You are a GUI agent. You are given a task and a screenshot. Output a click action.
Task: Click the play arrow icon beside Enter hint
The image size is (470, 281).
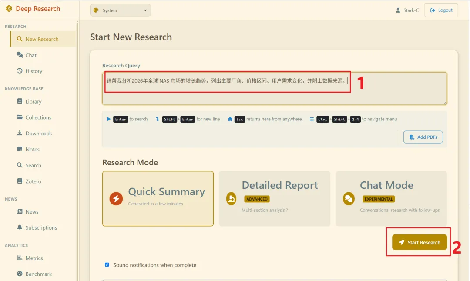tap(108, 119)
